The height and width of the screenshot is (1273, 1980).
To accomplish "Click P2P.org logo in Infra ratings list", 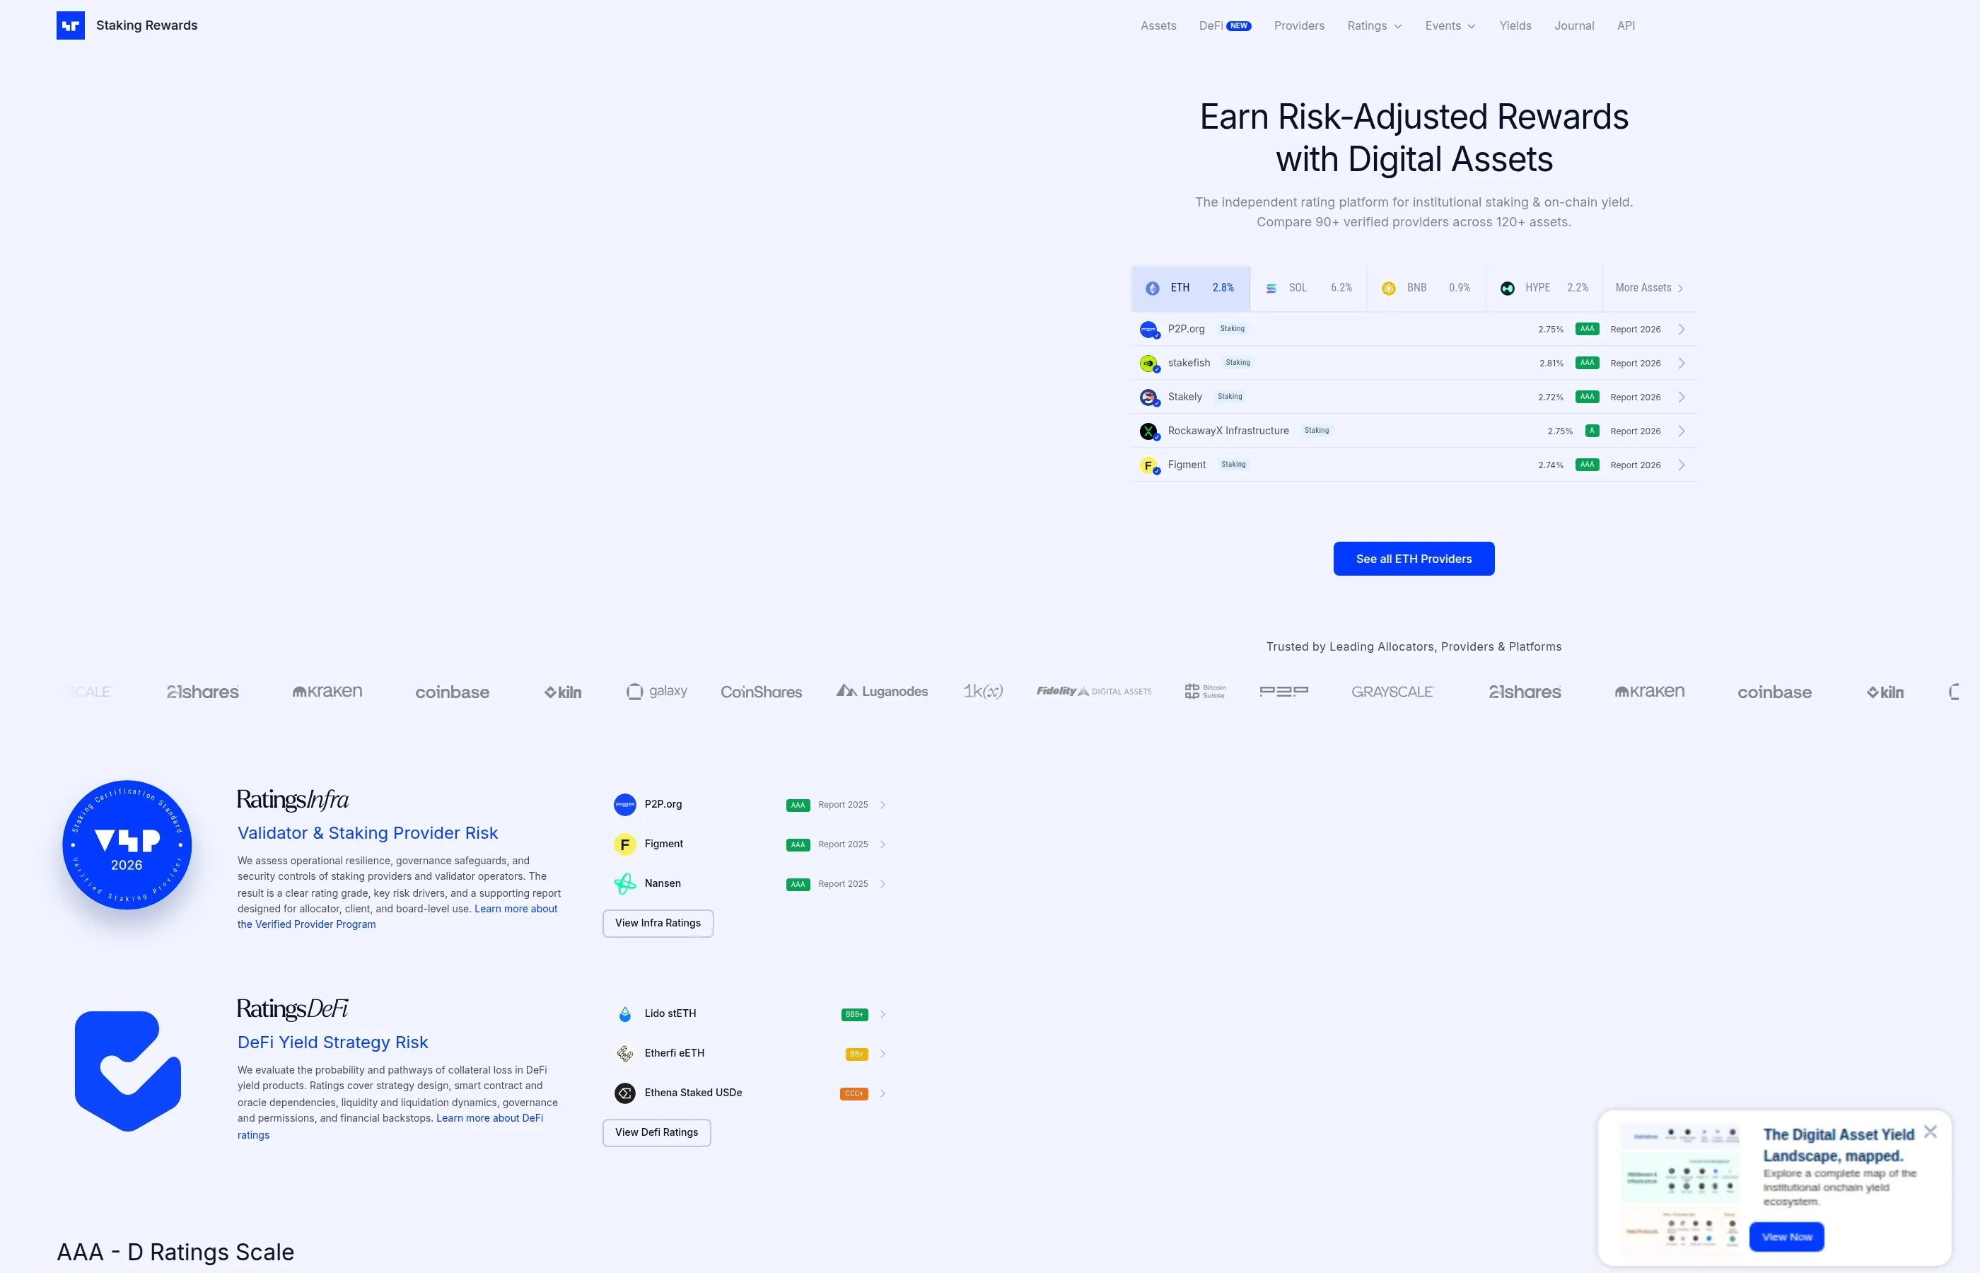I will pos(624,805).
